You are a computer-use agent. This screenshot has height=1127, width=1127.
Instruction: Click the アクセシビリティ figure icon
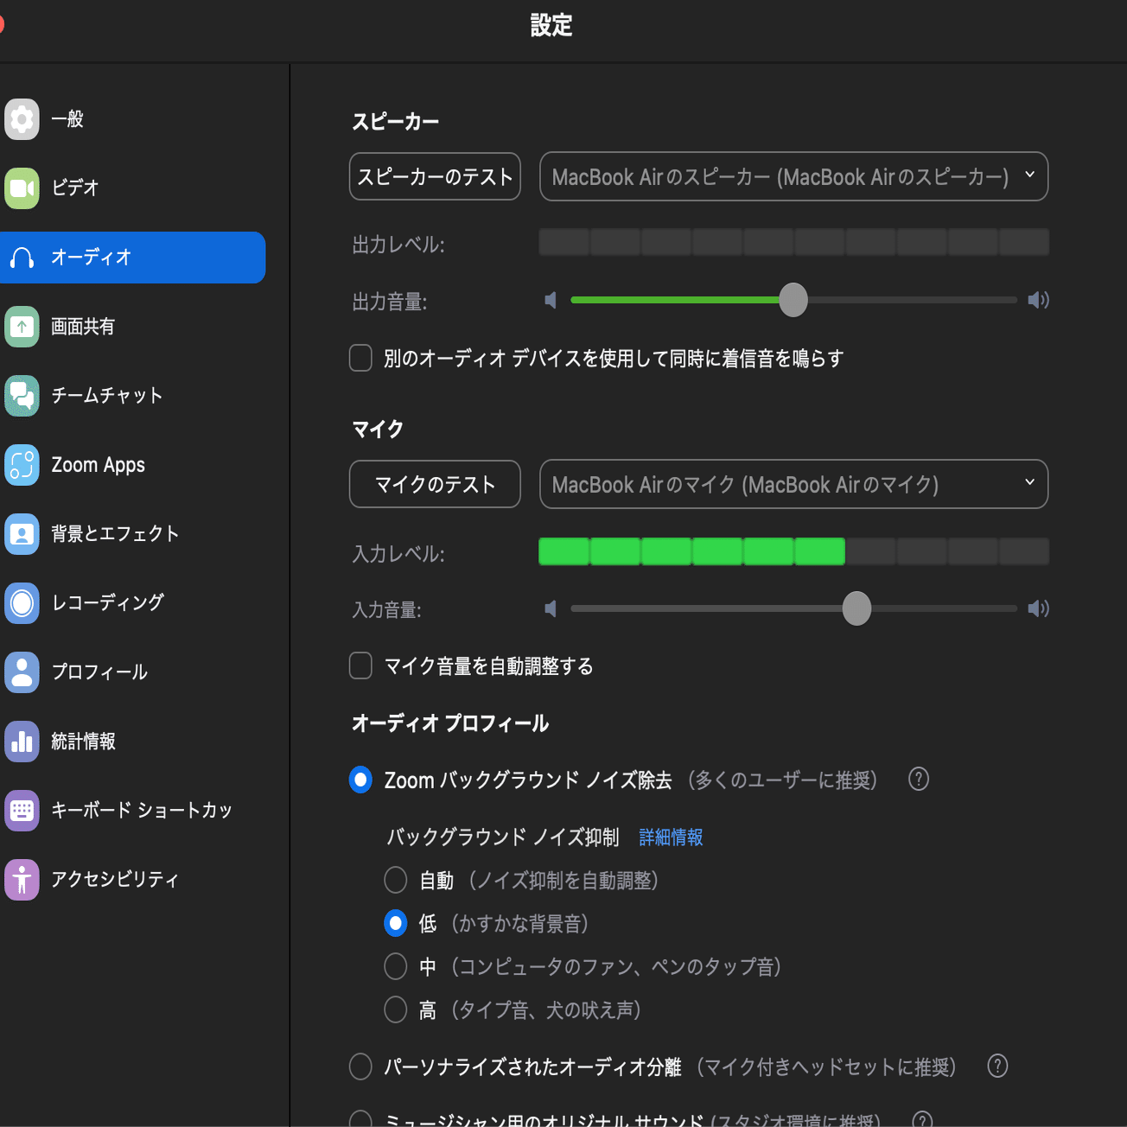point(22,880)
